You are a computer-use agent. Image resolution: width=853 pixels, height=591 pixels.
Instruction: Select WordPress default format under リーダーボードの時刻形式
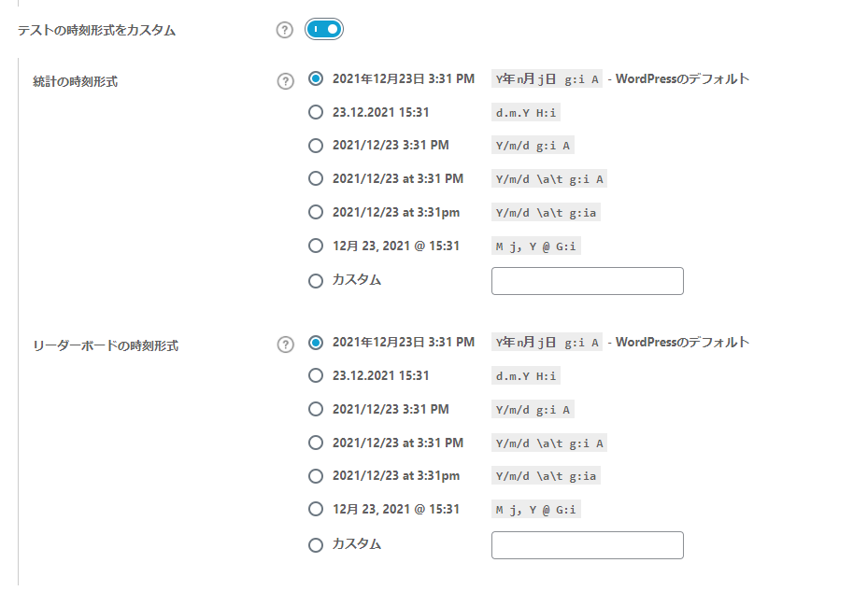point(316,343)
